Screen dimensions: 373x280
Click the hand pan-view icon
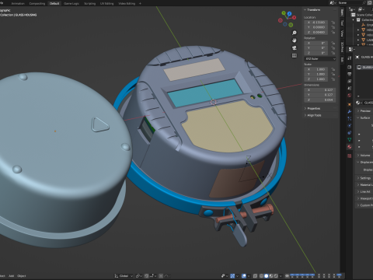295,40
